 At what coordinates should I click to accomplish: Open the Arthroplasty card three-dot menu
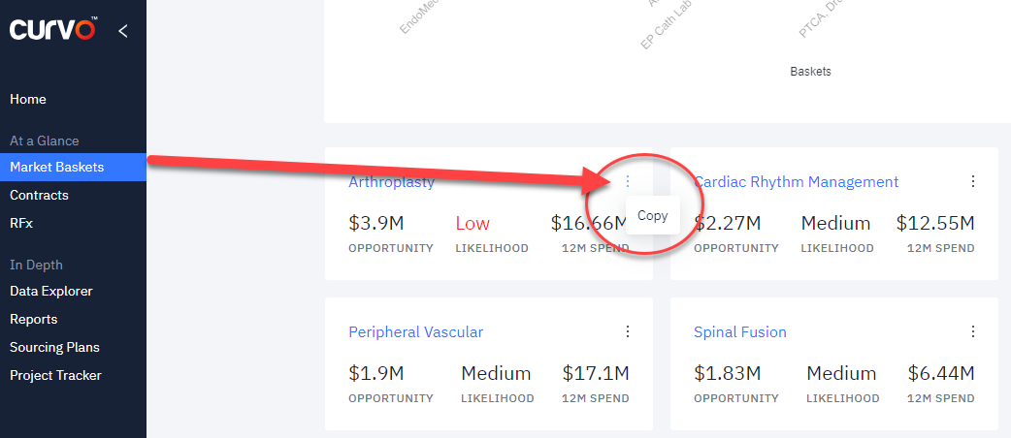(628, 181)
